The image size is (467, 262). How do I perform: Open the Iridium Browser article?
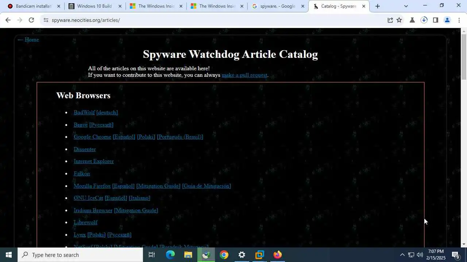(x=93, y=210)
